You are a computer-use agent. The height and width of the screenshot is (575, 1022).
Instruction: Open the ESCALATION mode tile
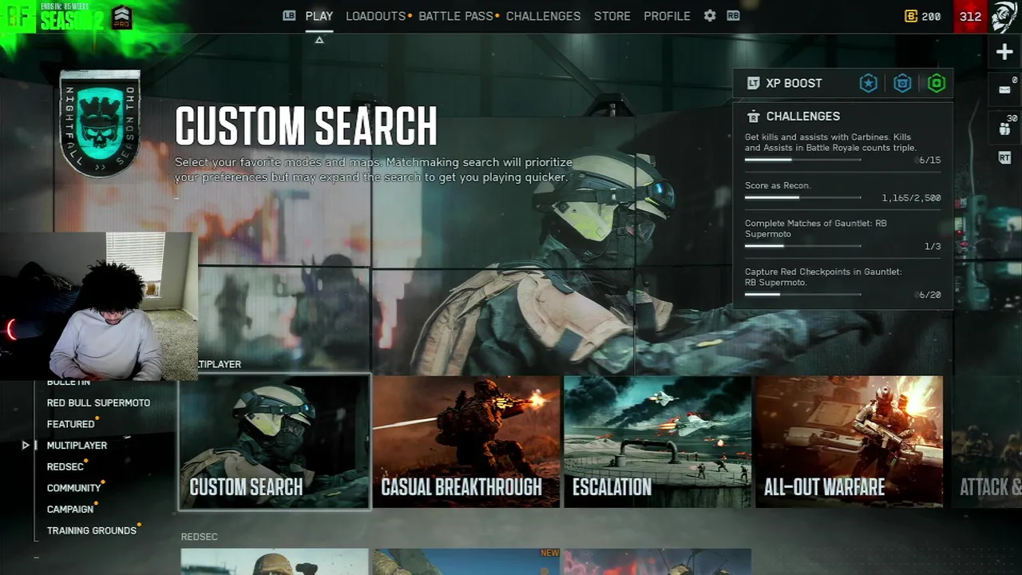pos(658,442)
